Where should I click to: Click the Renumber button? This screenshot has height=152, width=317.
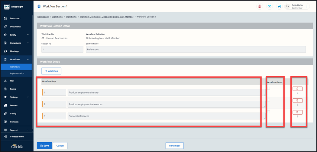(174, 146)
